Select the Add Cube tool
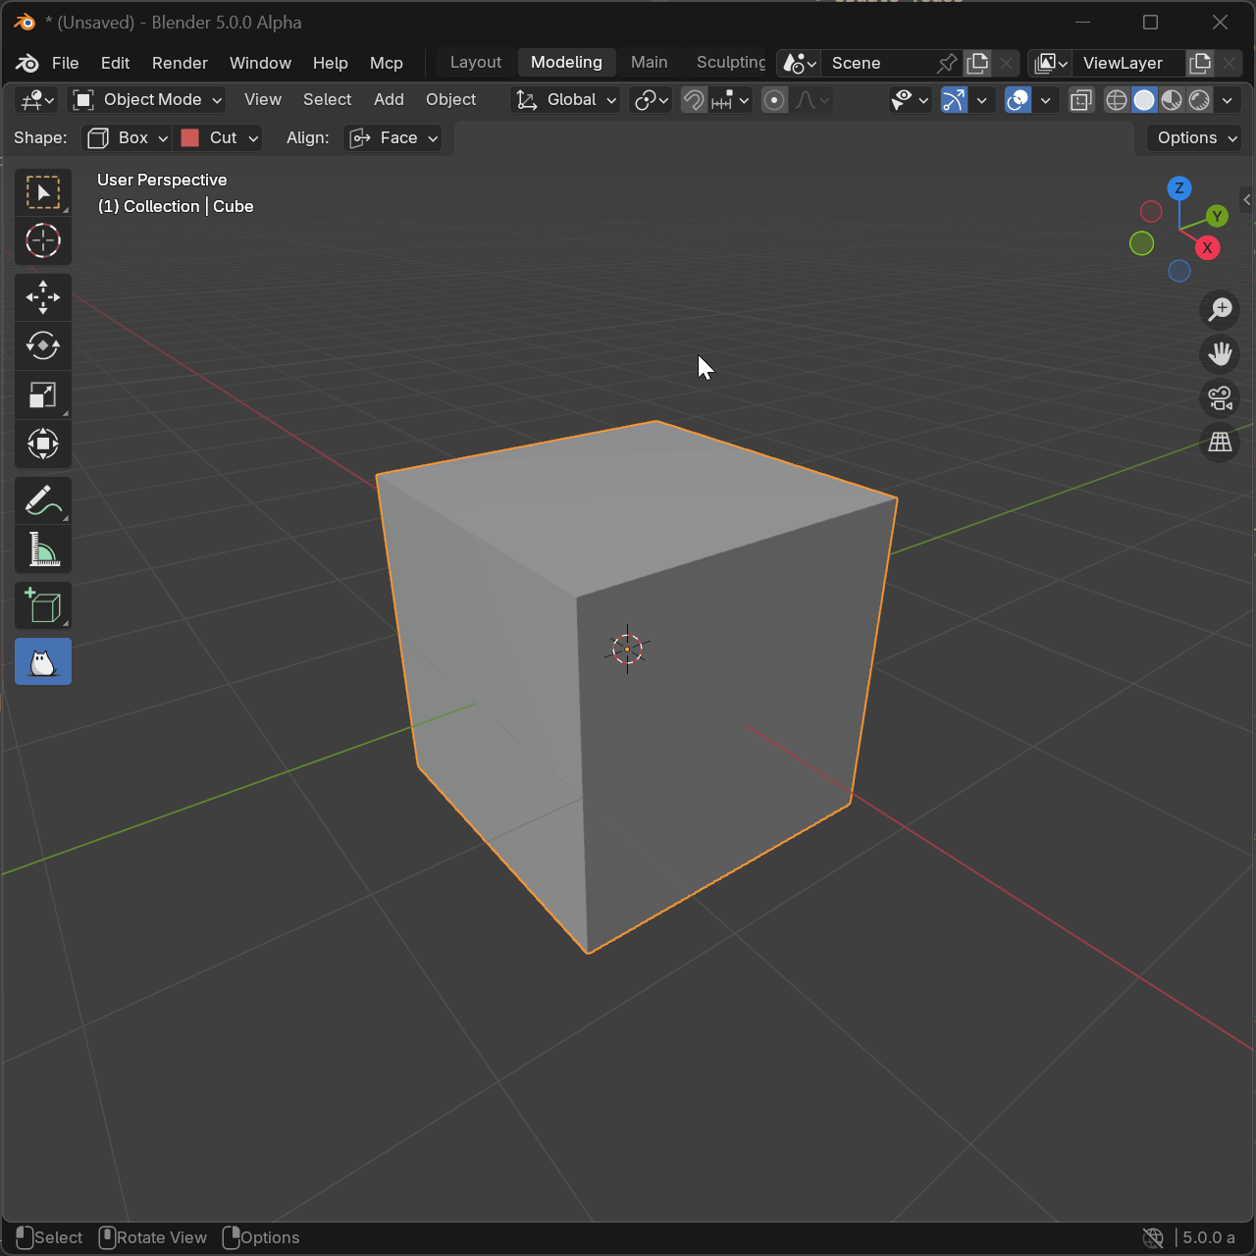 point(43,605)
